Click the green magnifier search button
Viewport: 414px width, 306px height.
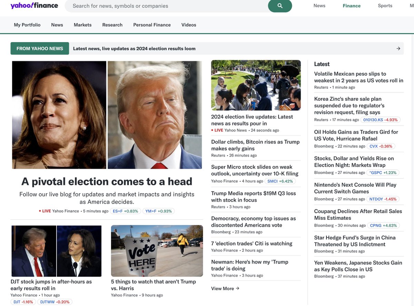point(280,6)
